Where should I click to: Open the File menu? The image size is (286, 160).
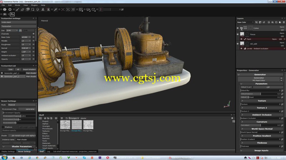tap(3, 5)
